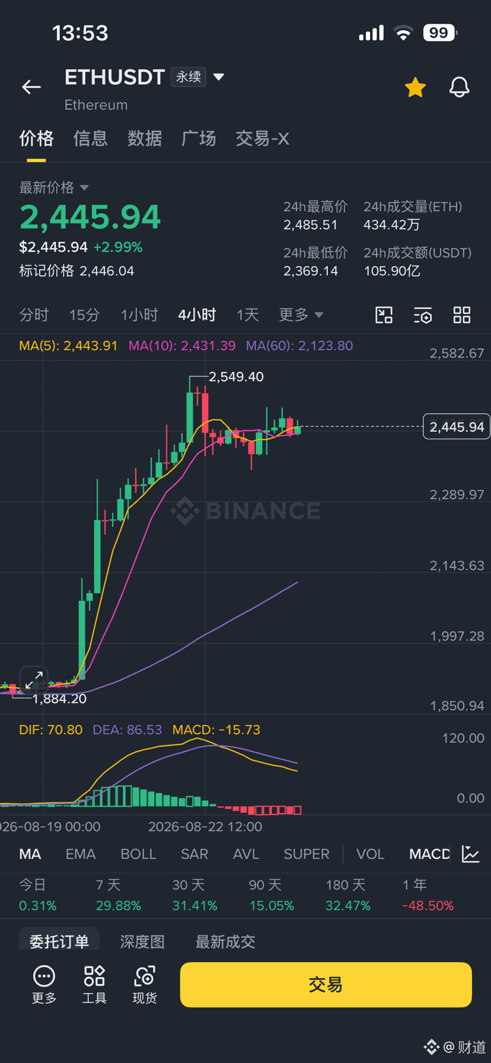Open the chart drawing tools icon

pos(384,315)
